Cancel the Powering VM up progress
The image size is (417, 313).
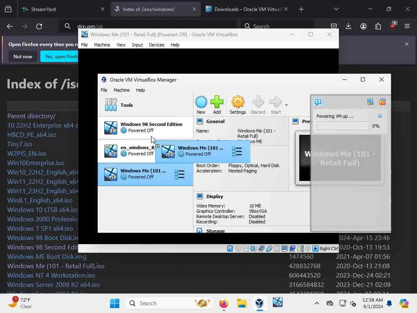click(380, 116)
